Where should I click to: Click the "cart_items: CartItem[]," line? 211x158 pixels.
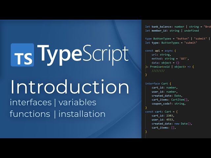(170, 100)
